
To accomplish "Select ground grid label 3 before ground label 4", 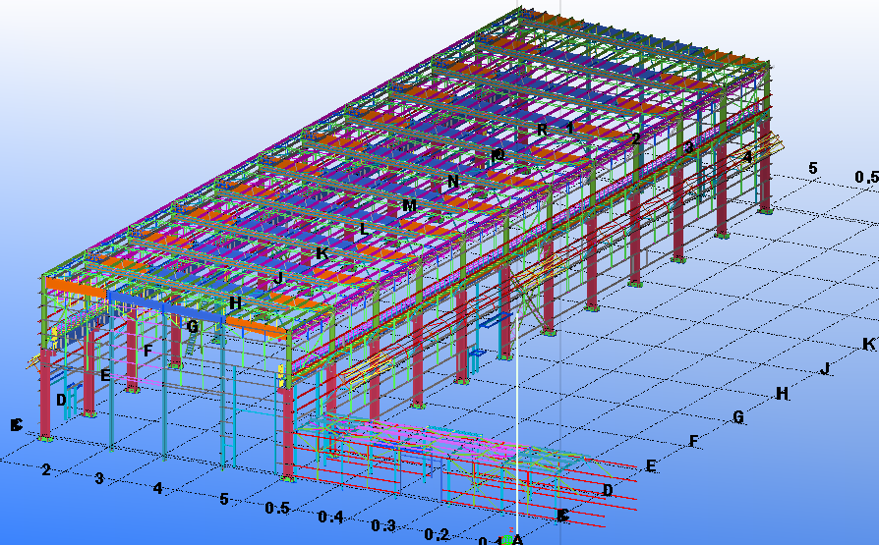I will pyautogui.click(x=99, y=479).
